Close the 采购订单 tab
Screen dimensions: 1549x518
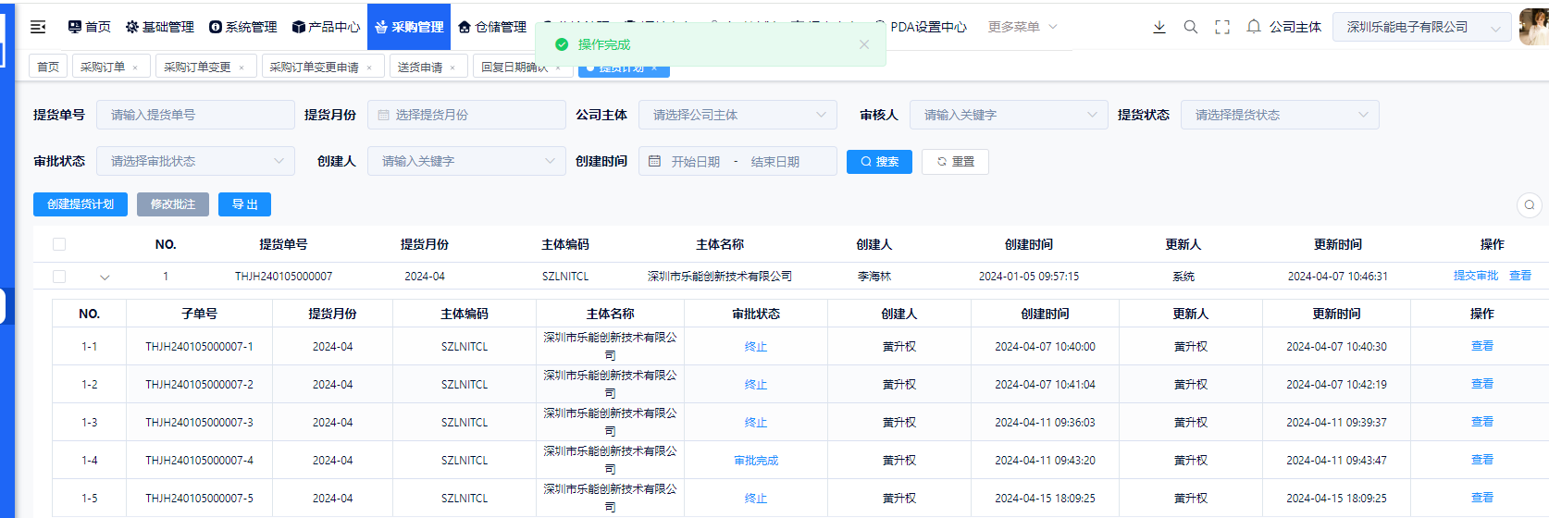(135, 68)
